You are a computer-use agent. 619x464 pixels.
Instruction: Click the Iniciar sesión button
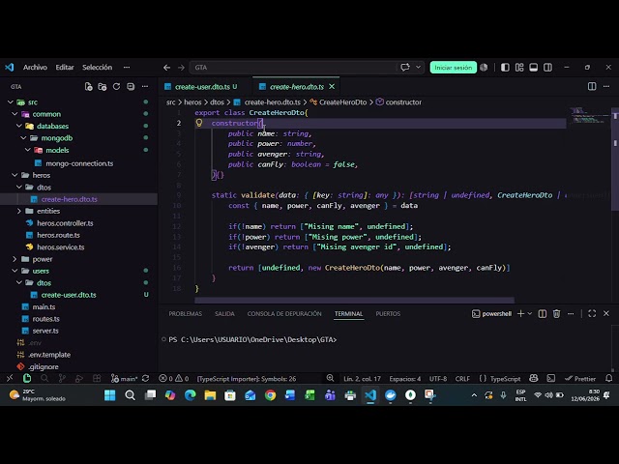tap(454, 68)
